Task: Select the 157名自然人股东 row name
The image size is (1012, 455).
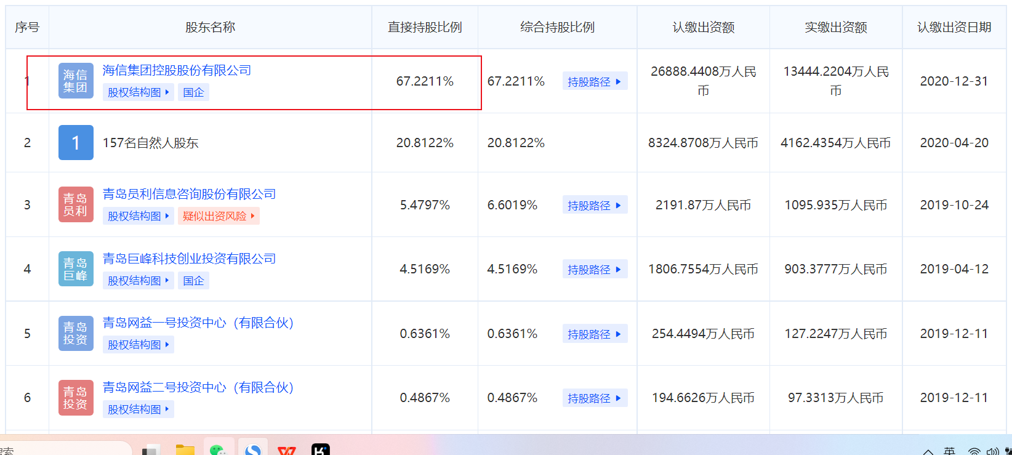Action: point(150,143)
